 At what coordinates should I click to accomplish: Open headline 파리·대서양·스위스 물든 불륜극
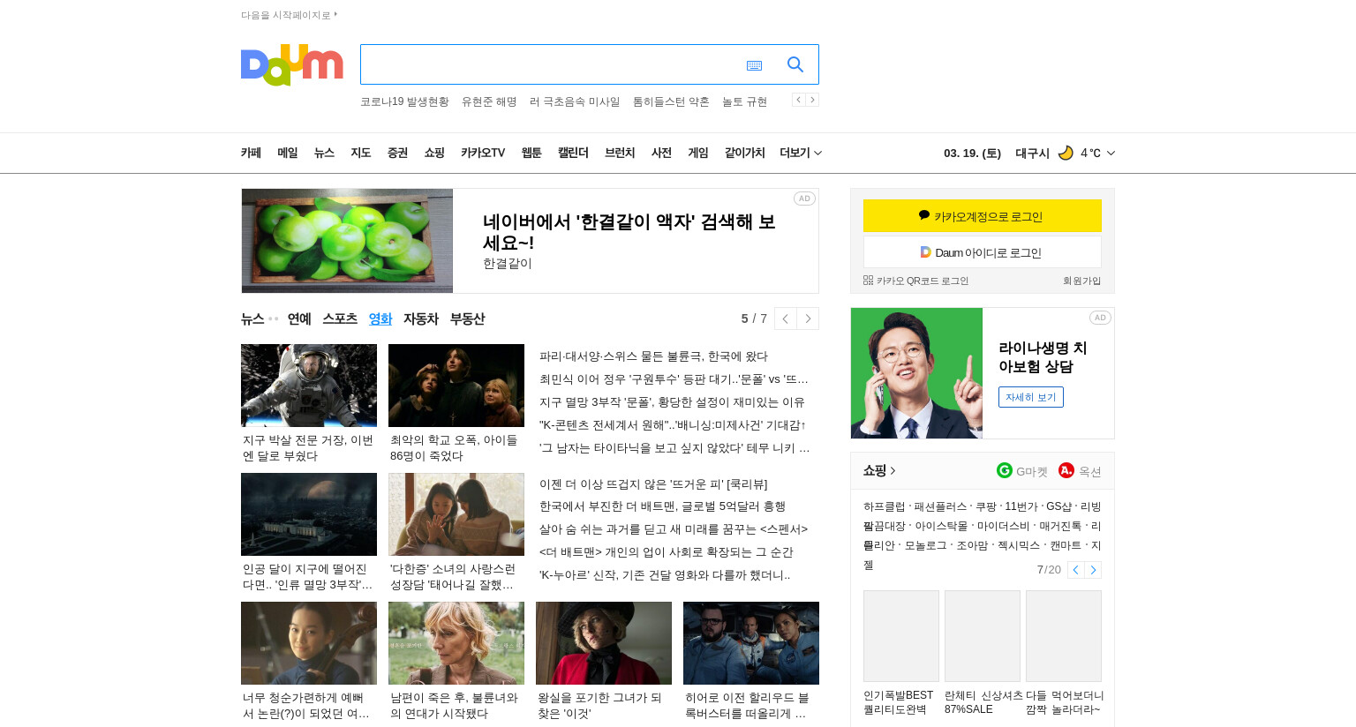point(653,356)
